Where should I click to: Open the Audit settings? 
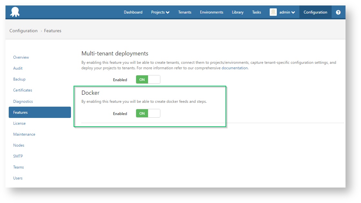click(x=18, y=68)
